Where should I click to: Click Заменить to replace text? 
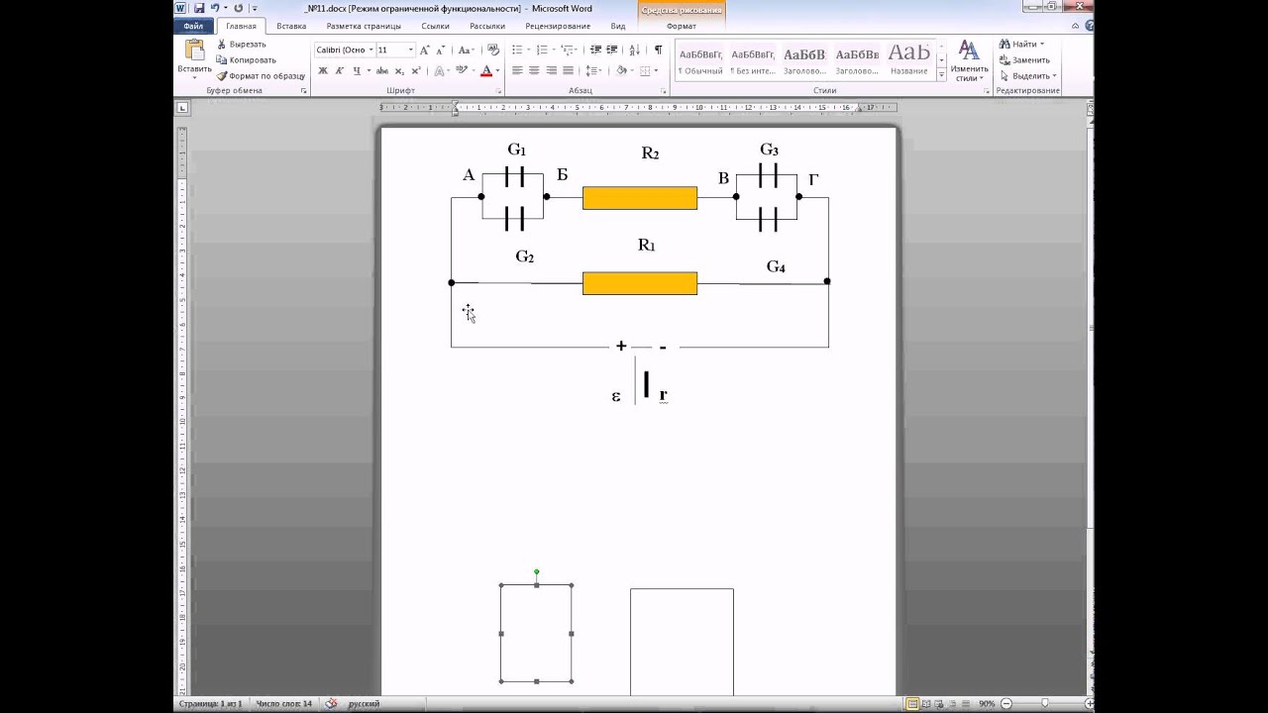click(x=1023, y=59)
